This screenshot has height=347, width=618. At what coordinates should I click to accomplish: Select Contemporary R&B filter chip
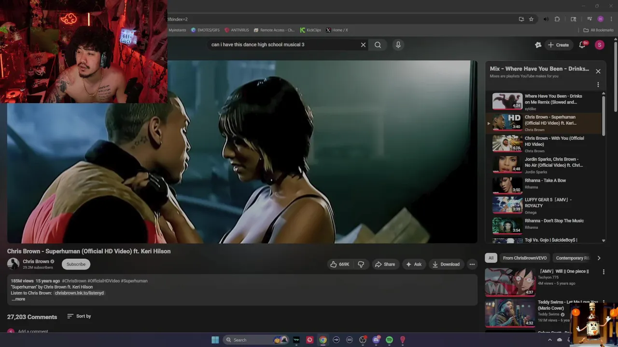(x=573, y=258)
